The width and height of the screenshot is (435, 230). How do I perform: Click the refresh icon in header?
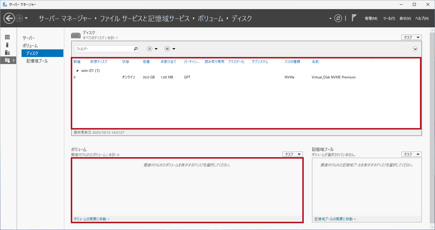tap(338, 18)
